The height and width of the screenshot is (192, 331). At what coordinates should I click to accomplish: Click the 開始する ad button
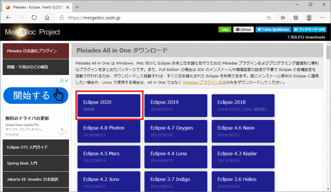[36, 96]
